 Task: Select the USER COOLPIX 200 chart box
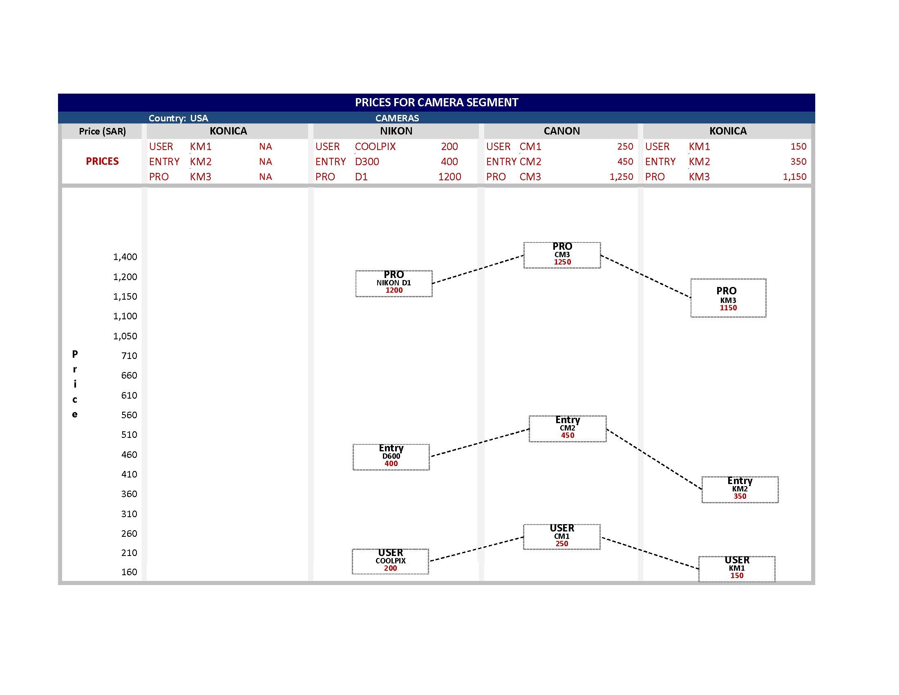coord(390,562)
